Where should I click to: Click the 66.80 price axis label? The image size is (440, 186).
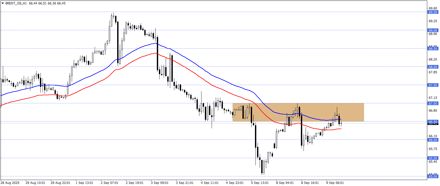[433, 111]
